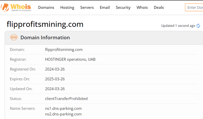Image resolution: width=203 pixels, height=119 pixels.
Task: Click the 'Updated 1 second ago' text
Action: tap(178, 26)
